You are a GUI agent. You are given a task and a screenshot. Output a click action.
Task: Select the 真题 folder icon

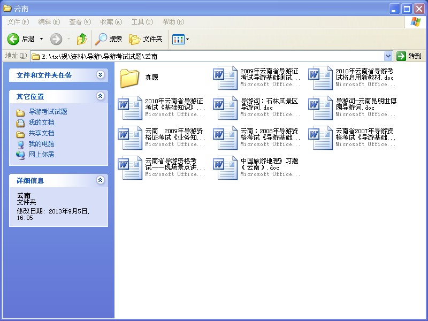click(x=129, y=78)
